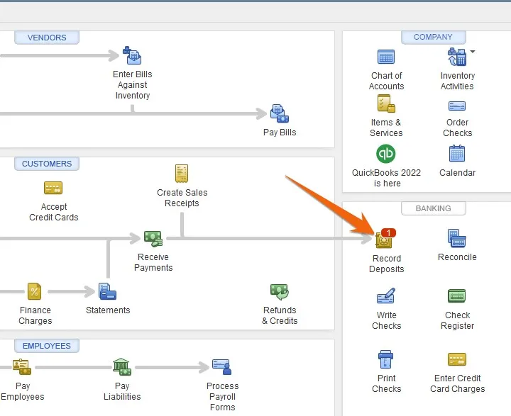Open Chart of Accounts

[x=386, y=57]
